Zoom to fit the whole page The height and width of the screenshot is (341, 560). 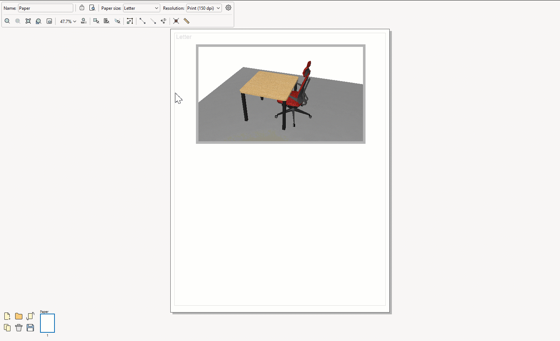tap(28, 21)
